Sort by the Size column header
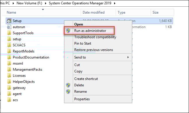The width and height of the screenshot is (189, 113). [162, 12]
